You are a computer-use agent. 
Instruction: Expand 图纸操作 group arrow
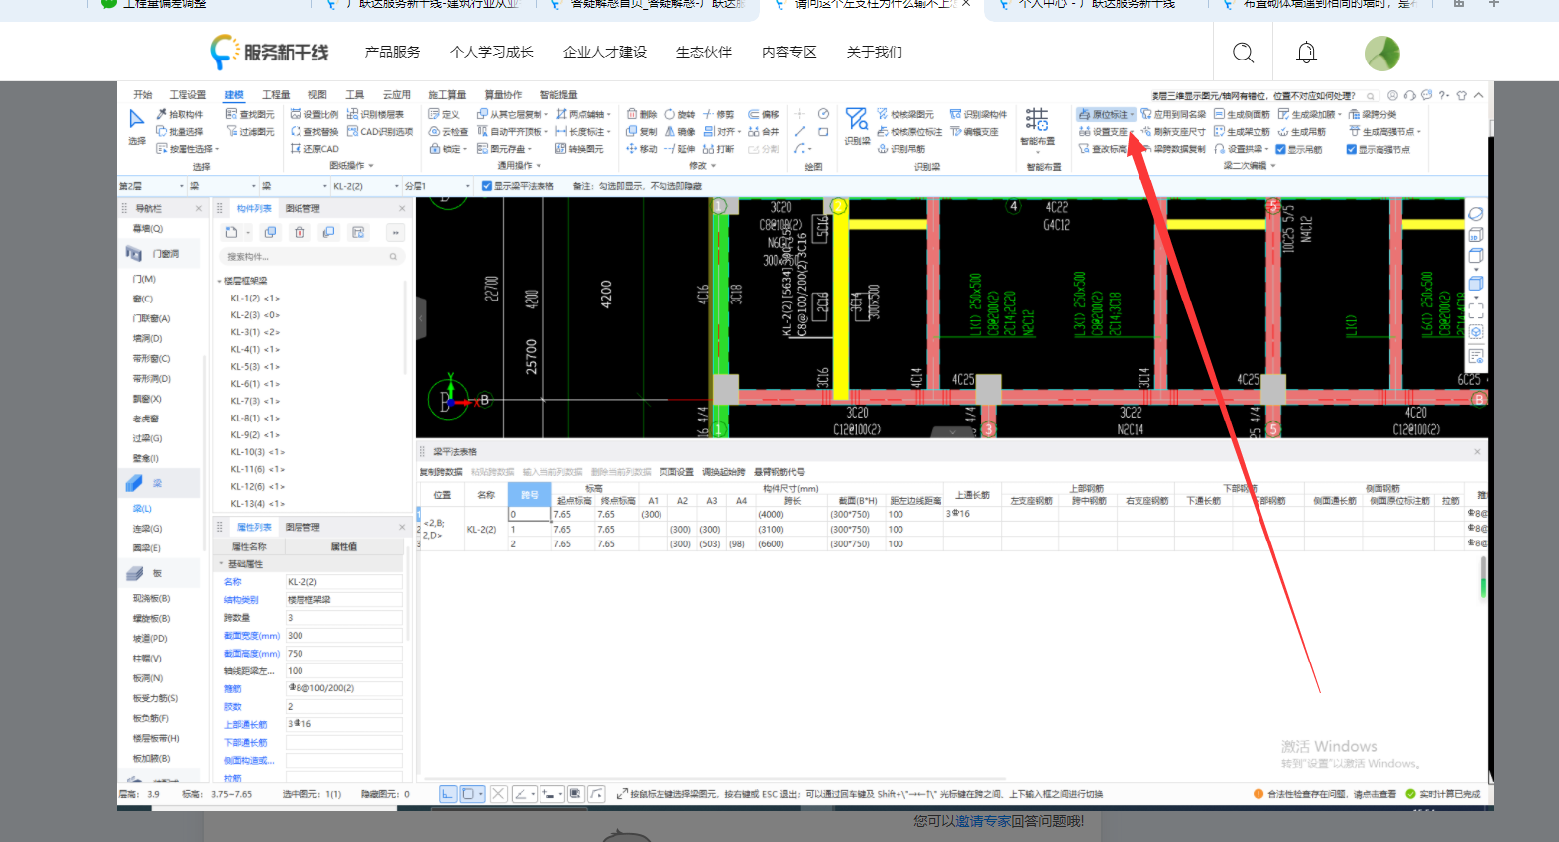[372, 166]
